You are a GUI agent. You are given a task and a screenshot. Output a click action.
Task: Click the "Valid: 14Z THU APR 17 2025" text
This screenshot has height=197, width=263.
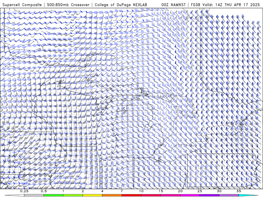(231, 5)
